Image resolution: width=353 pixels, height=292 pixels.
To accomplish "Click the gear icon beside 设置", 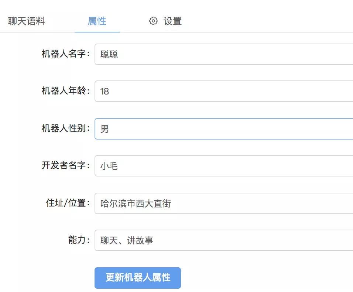I will point(153,21).
